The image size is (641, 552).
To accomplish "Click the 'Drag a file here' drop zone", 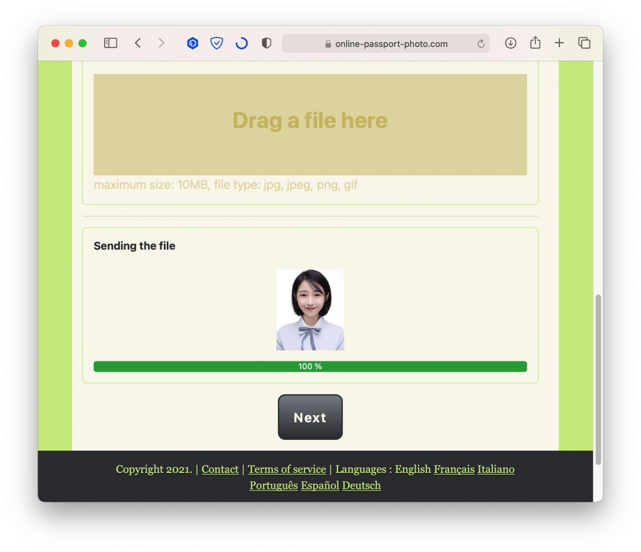I will coord(310,124).
